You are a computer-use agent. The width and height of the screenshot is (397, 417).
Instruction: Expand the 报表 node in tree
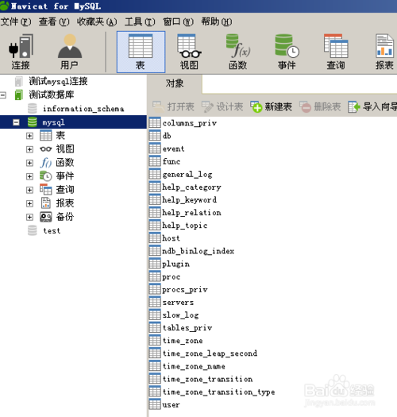(x=29, y=203)
